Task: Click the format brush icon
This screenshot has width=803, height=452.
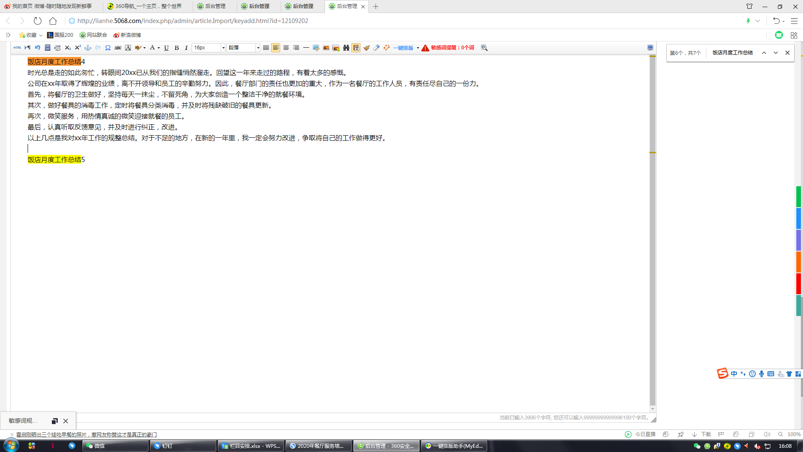Action: pyautogui.click(x=366, y=48)
